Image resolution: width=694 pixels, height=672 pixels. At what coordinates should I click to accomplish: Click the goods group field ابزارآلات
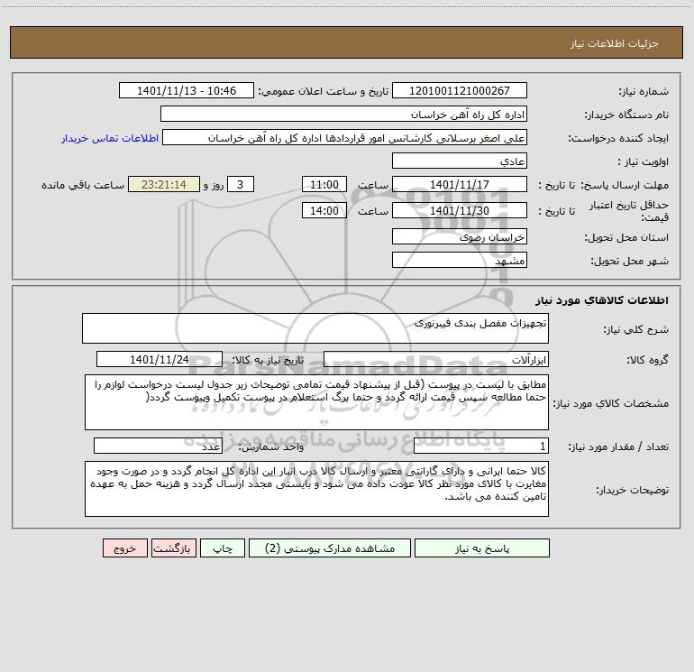click(436, 359)
